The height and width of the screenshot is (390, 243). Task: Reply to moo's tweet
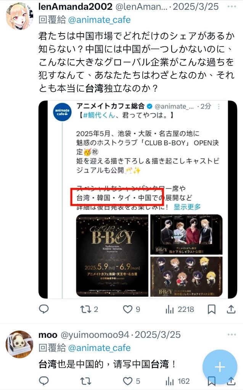(x=44, y=381)
